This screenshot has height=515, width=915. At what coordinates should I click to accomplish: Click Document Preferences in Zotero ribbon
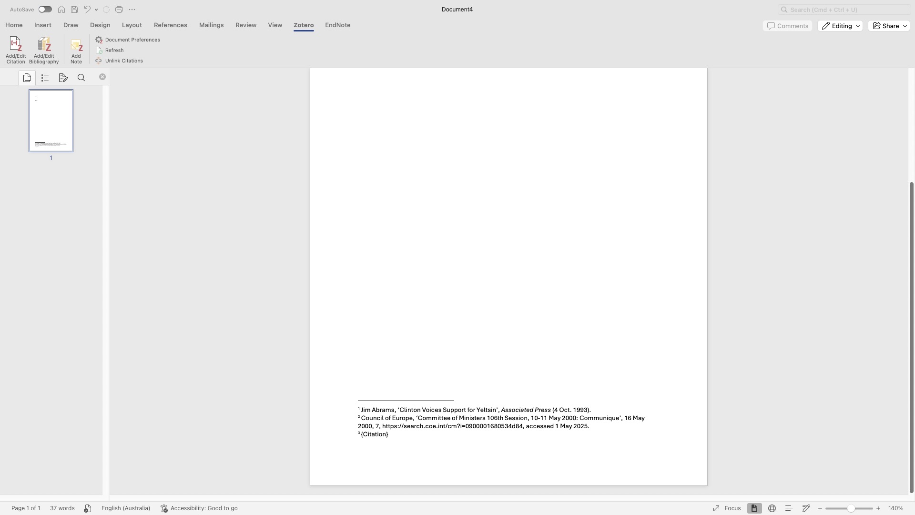point(132,40)
